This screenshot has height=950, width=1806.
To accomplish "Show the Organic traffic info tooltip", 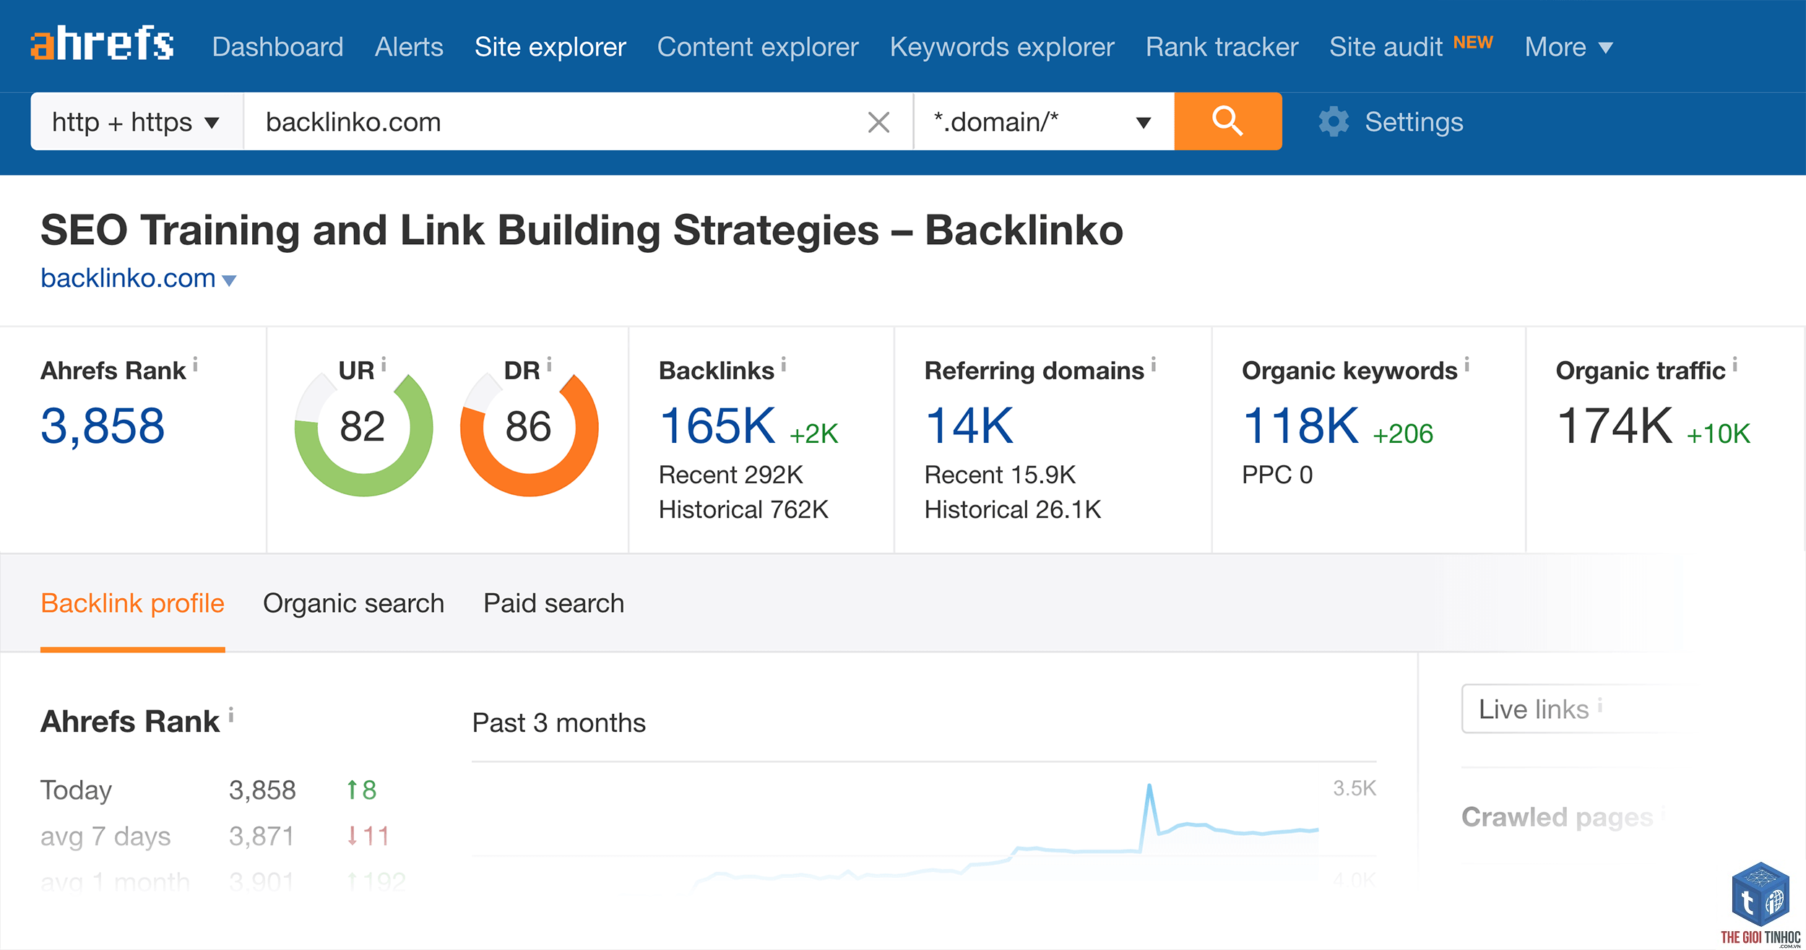I will tap(1735, 366).
